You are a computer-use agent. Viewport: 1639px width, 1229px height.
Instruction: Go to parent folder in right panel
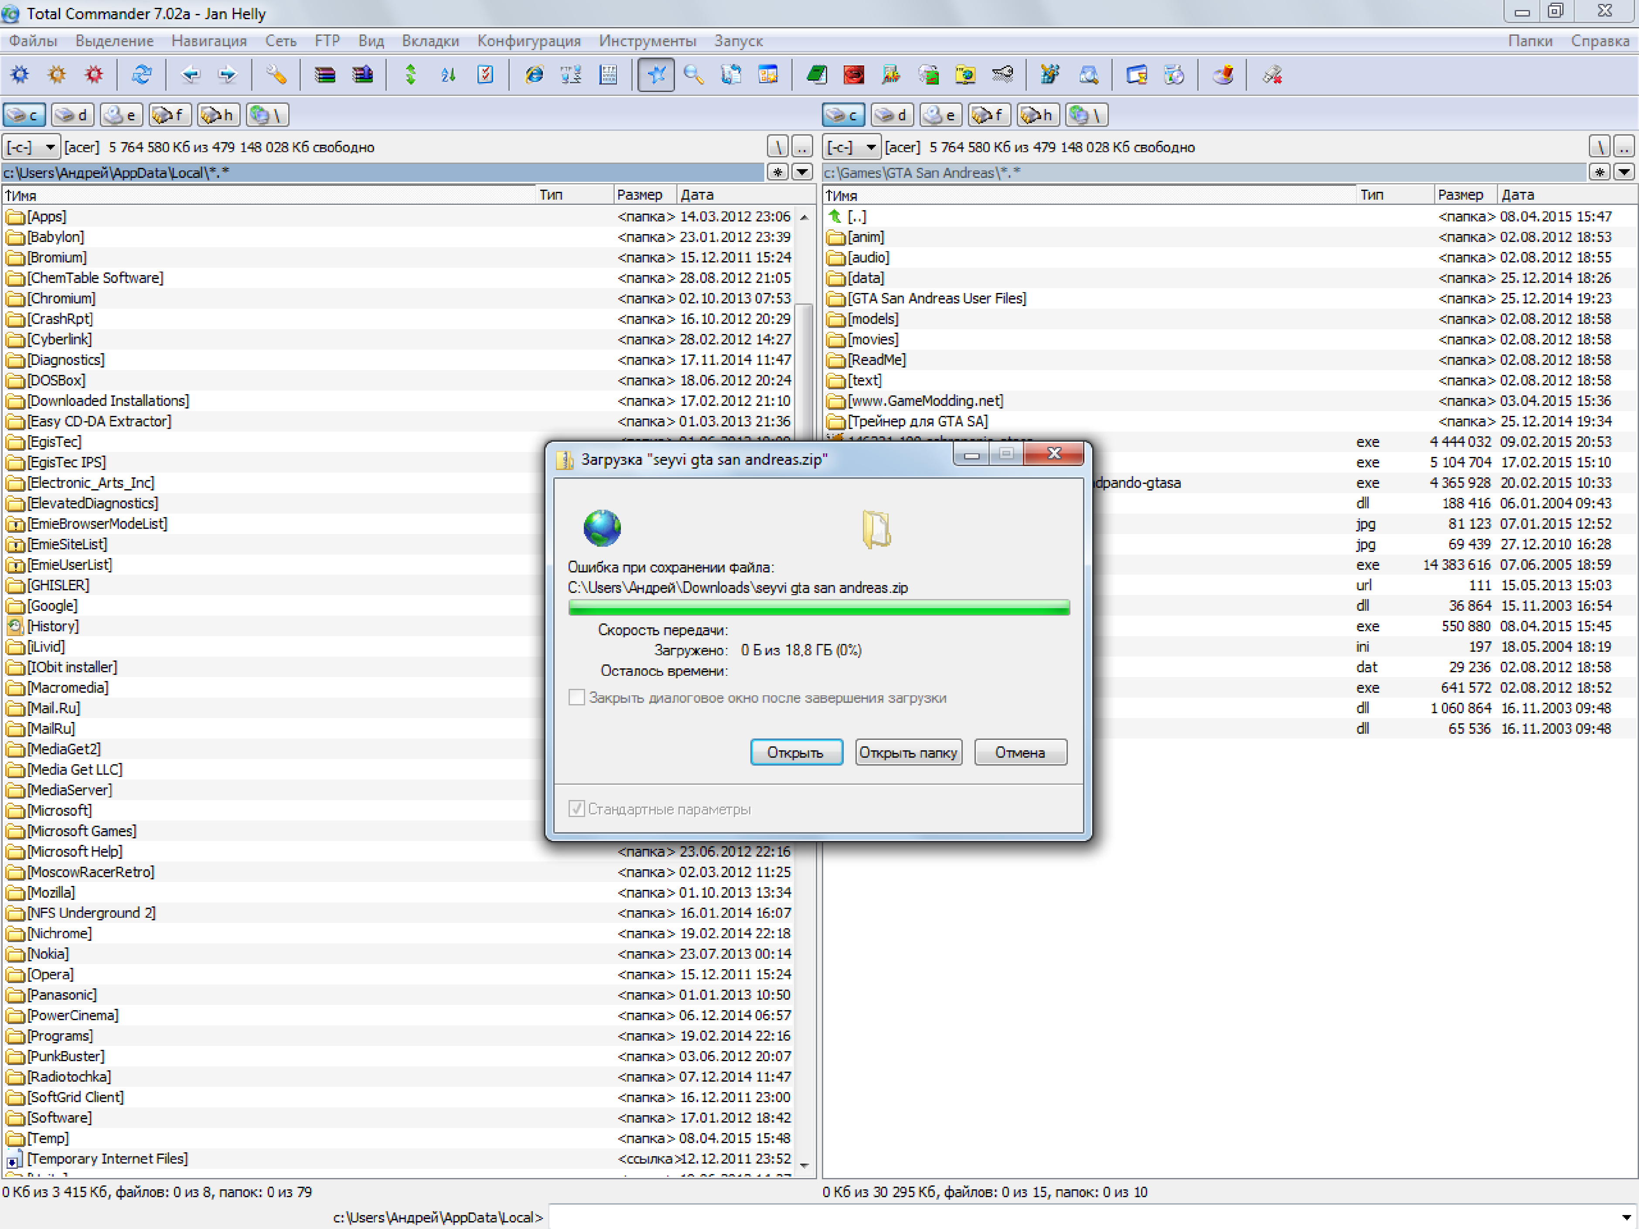(x=1623, y=146)
